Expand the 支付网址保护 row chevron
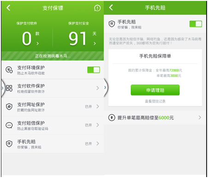Viewport: 208px width, 178px height. pos(98,107)
